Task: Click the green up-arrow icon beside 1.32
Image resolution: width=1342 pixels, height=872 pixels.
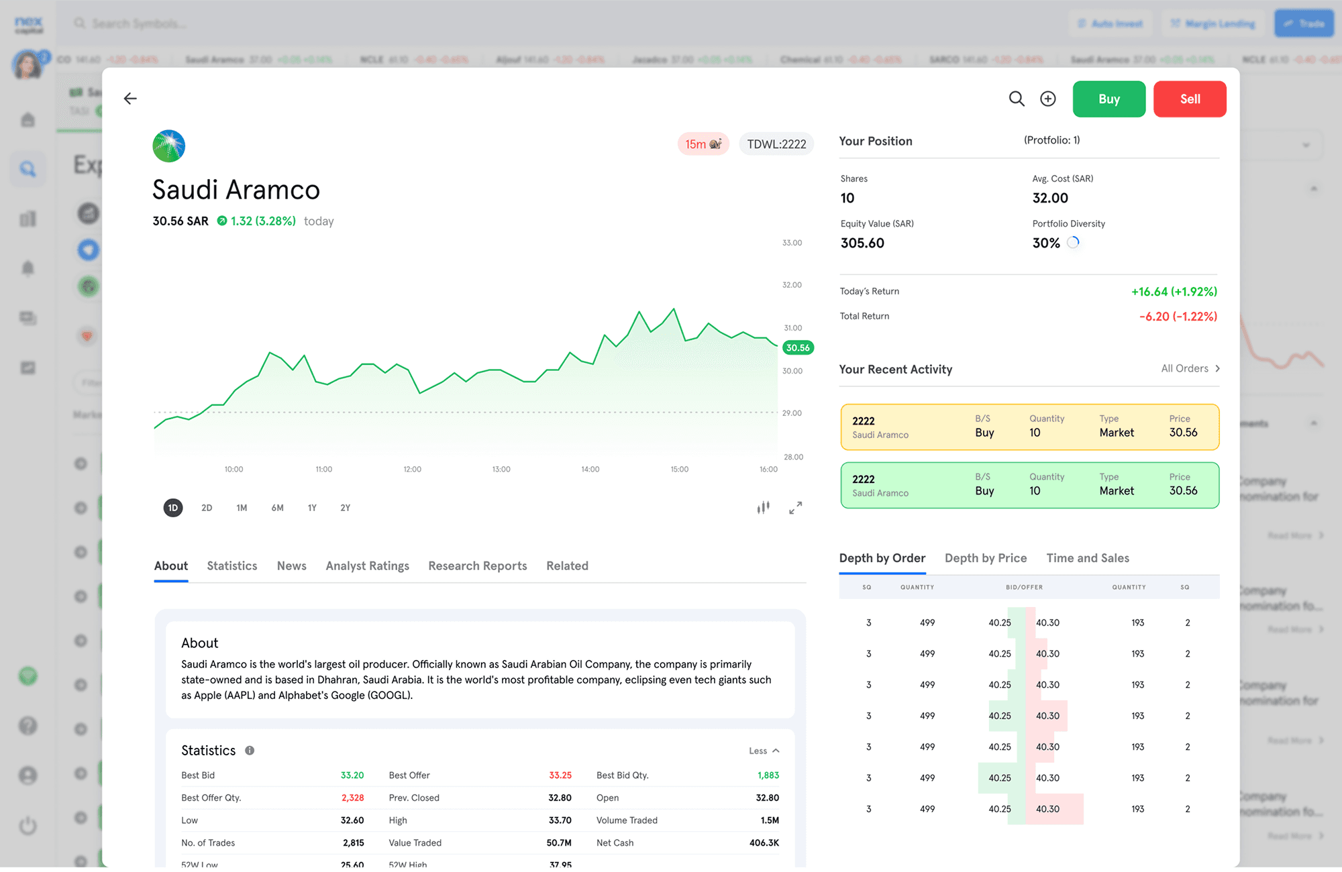Action: (x=221, y=221)
